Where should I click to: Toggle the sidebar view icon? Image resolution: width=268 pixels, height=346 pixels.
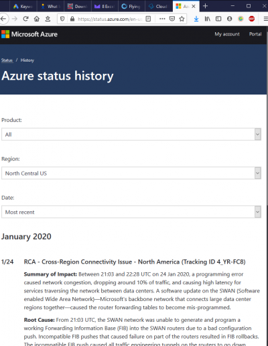[218, 19]
